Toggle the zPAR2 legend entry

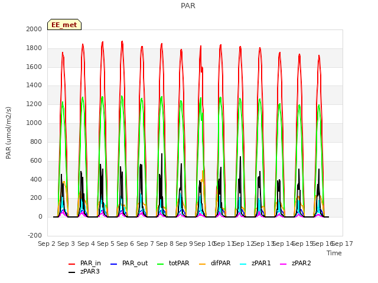pyautogui.click(x=295, y=264)
